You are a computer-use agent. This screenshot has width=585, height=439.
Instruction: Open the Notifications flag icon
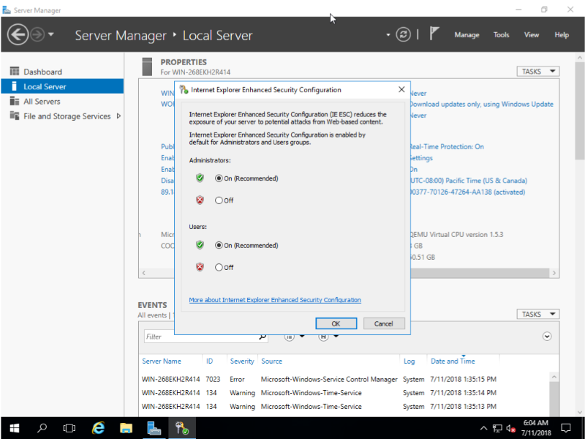coord(434,34)
